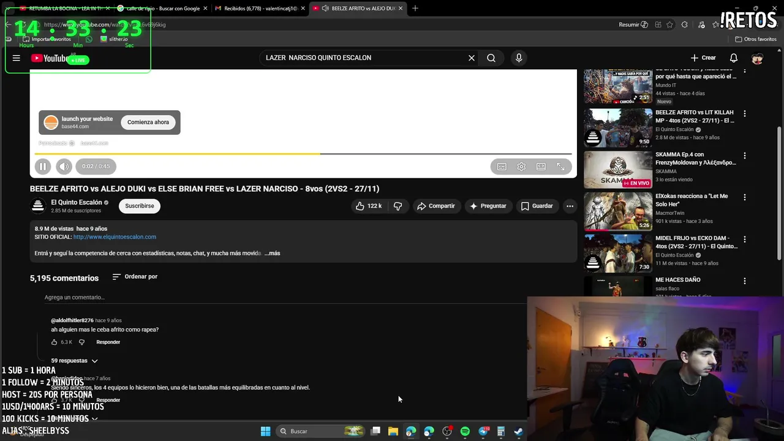Open options for LIT KILLAH video
Viewport: 784px width, 441px height.
click(745, 114)
